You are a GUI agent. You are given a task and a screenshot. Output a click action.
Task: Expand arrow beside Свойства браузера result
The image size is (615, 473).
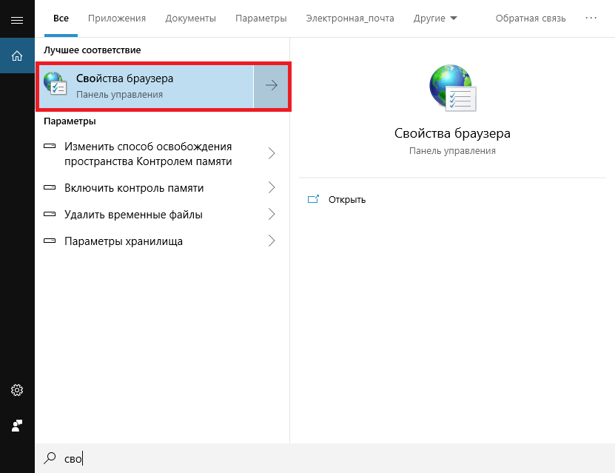coord(272,86)
